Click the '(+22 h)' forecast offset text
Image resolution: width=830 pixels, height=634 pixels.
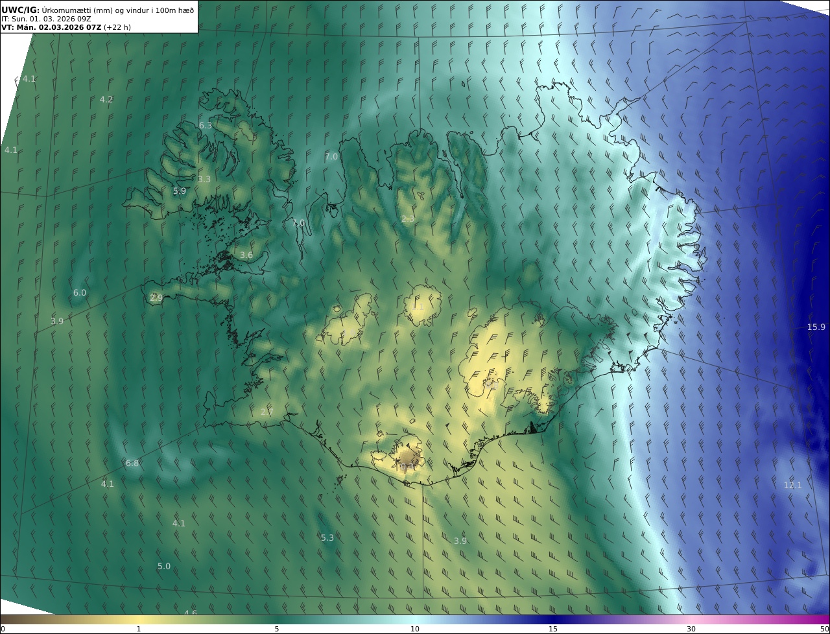pos(117,27)
